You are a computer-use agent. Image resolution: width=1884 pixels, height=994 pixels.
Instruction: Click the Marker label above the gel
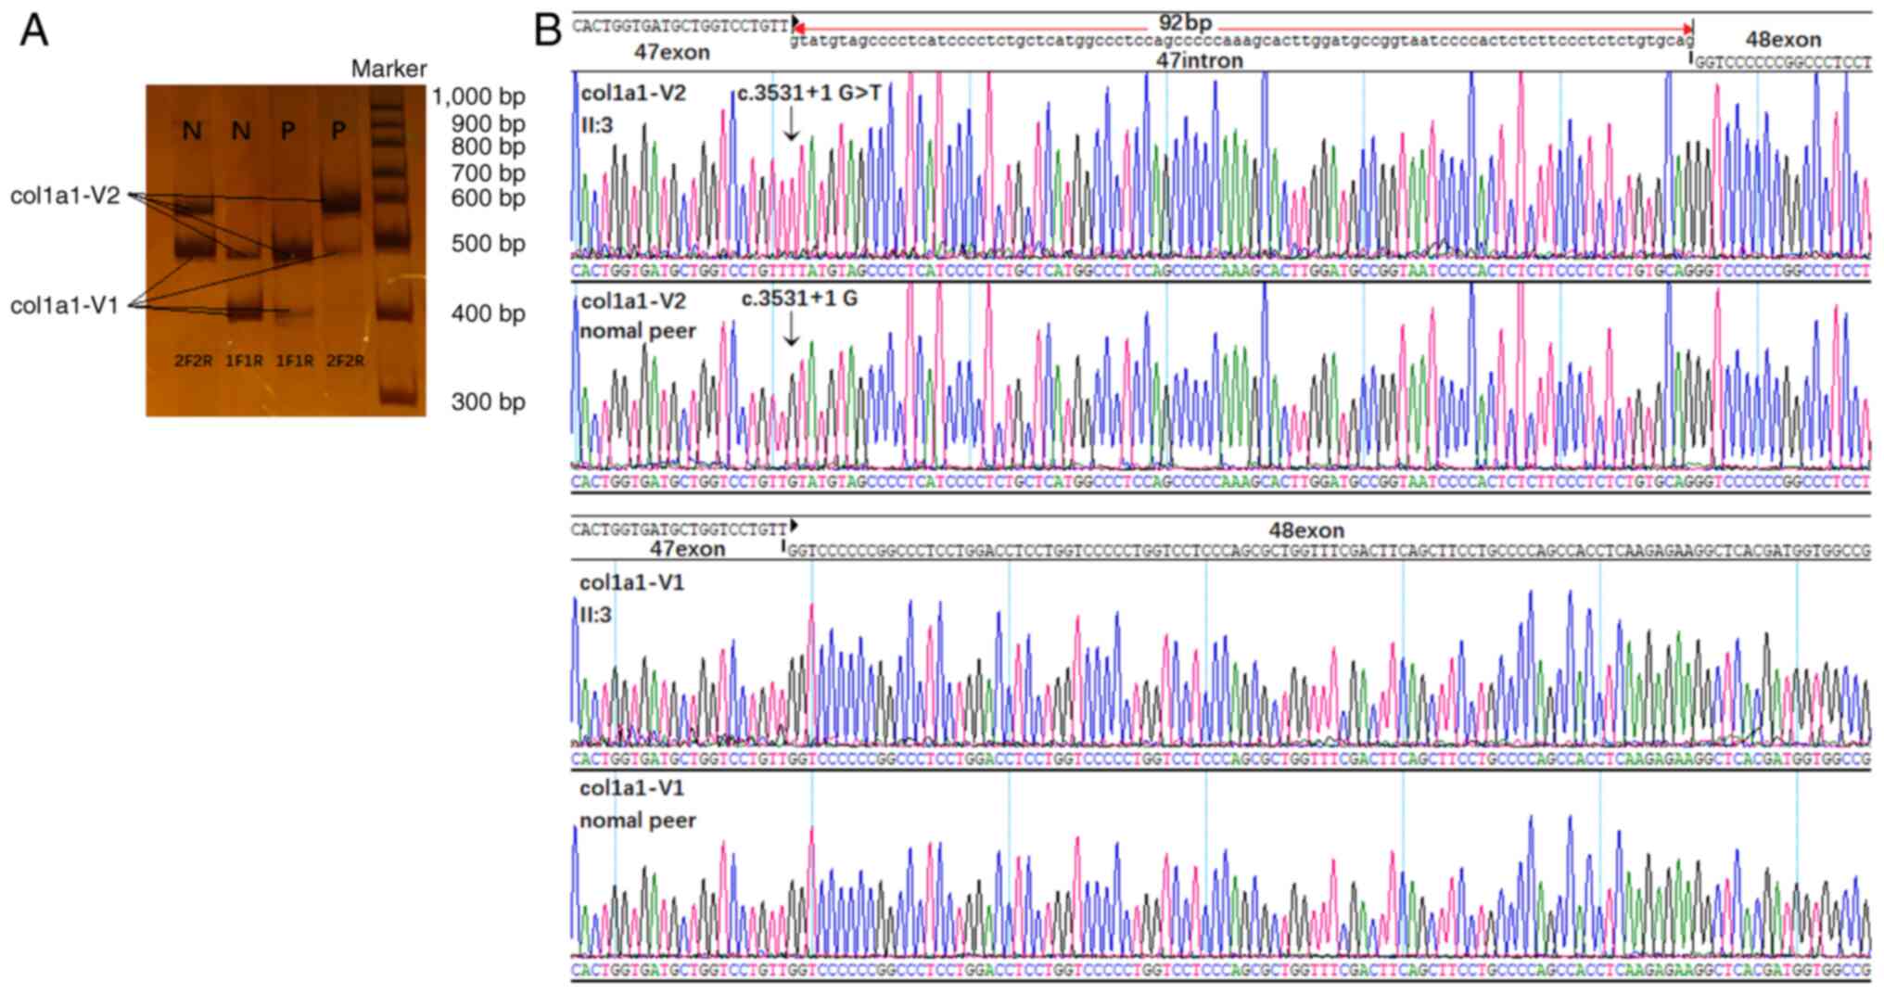[388, 69]
